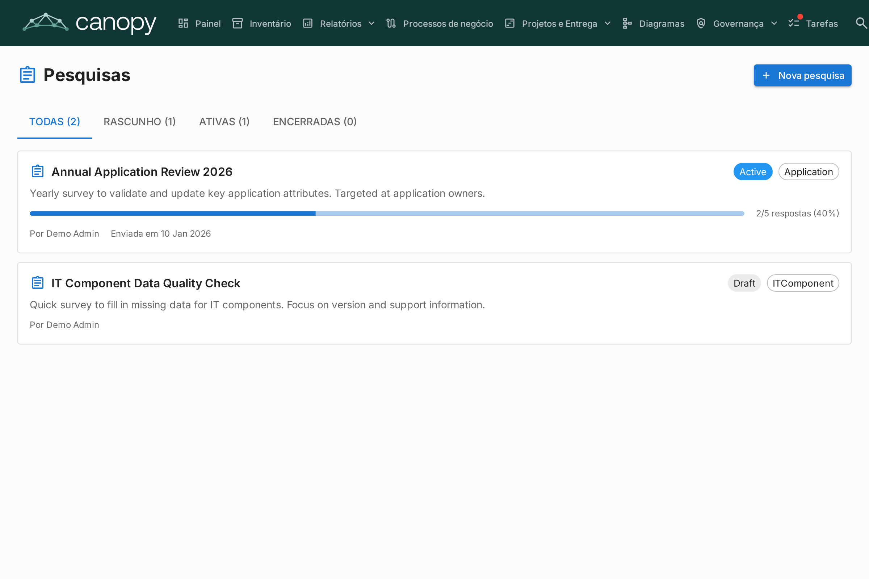
Task: Switch to the ENCERRADAS (0) tab
Action: tap(315, 122)
